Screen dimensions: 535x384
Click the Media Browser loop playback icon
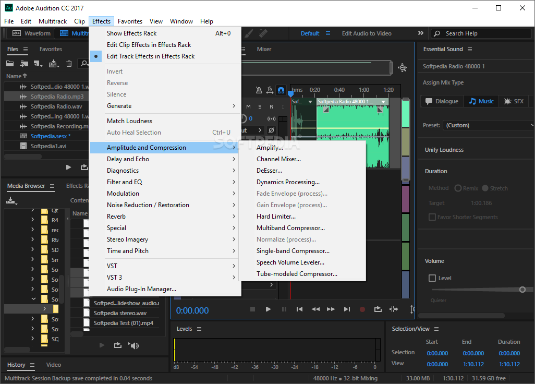point(118,345)
